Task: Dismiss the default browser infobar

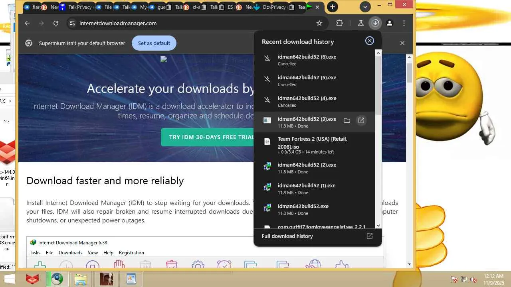Action: click(402, 43)
